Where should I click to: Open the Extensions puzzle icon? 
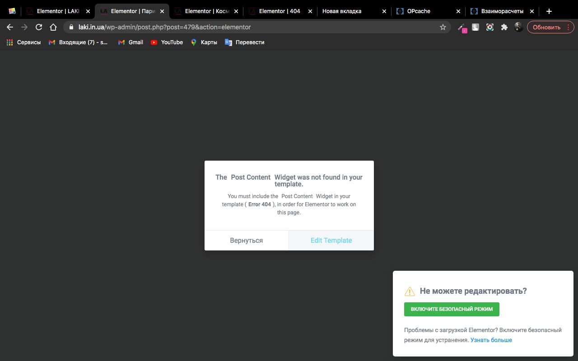504,27
